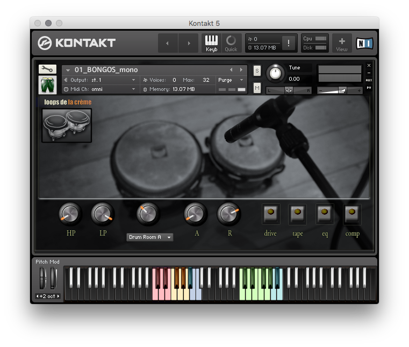Click the Tune knob
This screenshot has height=347, width=409.
[x=275, y=73]
